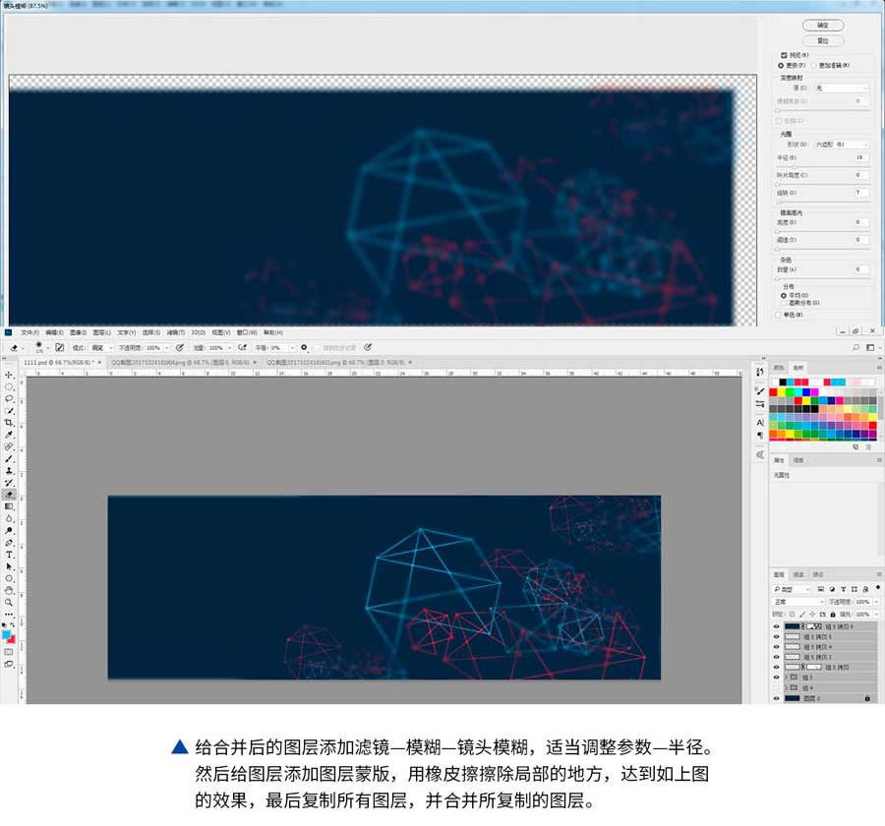
Task: Open iris Shape dropdown
Action: coord(841,145)
